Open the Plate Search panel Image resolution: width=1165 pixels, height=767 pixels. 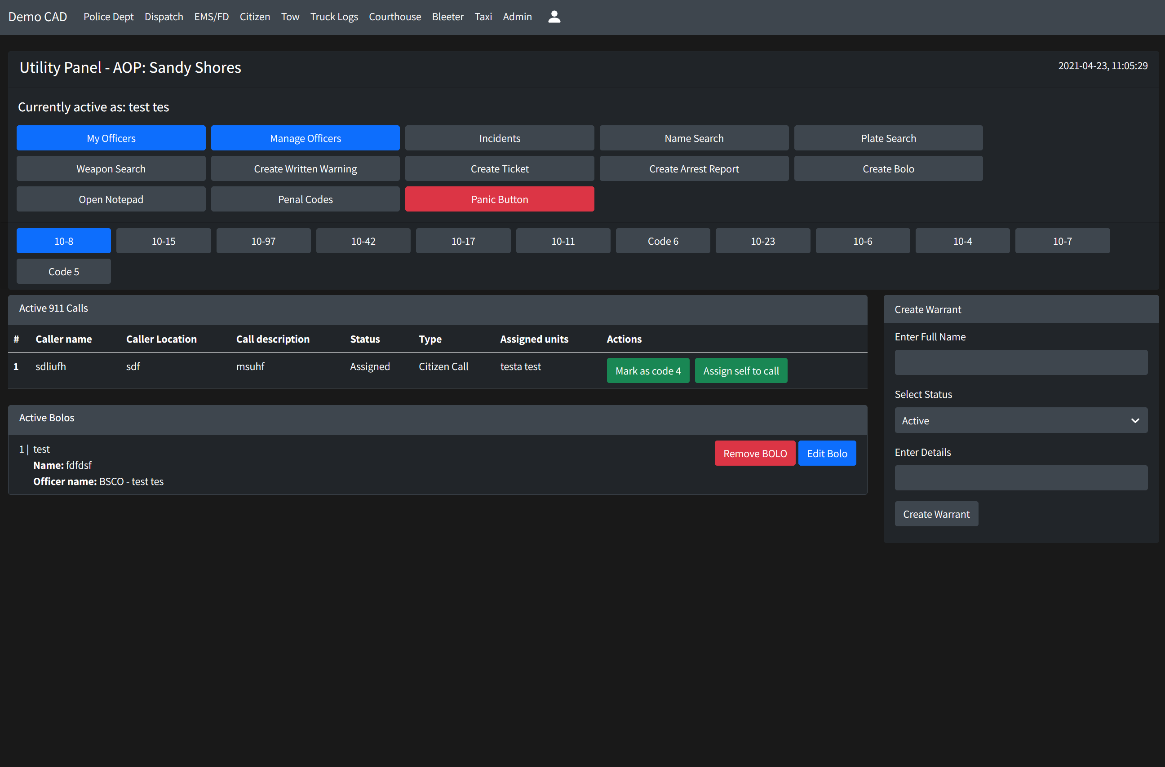click(888, 138)
